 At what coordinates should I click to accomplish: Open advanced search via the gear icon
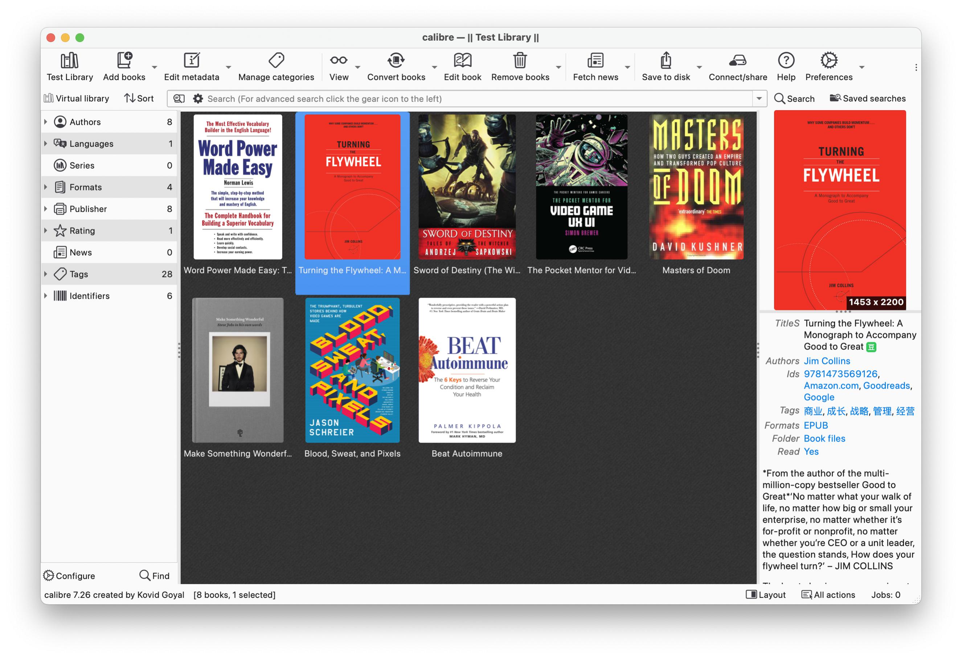point(198,99)
